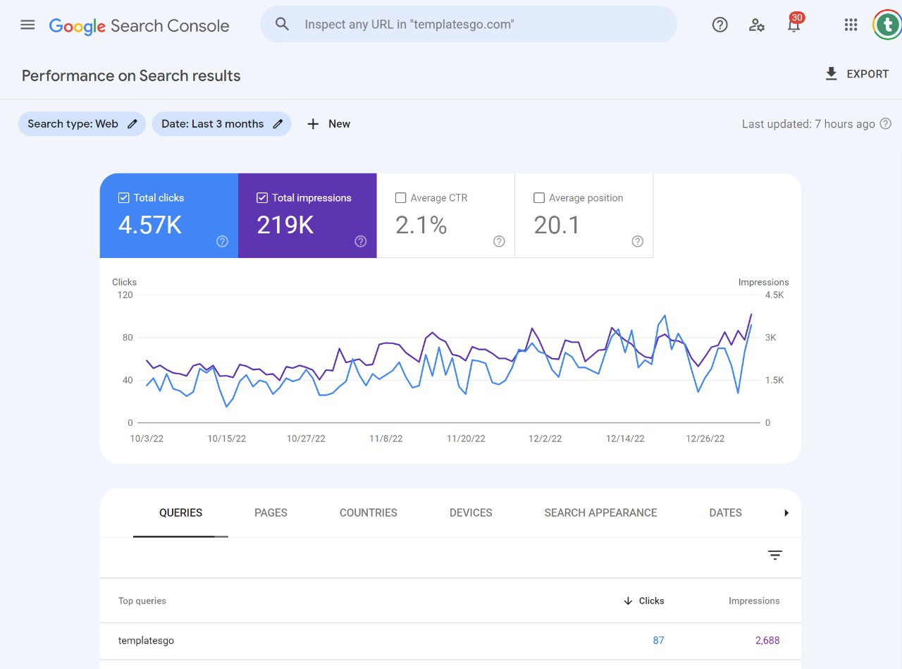
Task: Select the Queries tab
Action: (180, 513)
